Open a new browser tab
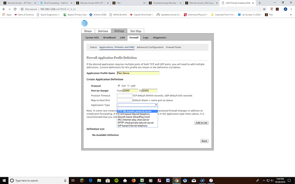Viewport: 295px width, 184px height. tap(260, 3)
